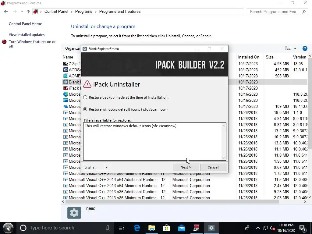The width and height of the screenshot is (312, 234).
Task: Open the muted volume tray icon
Action: (273, 228)
